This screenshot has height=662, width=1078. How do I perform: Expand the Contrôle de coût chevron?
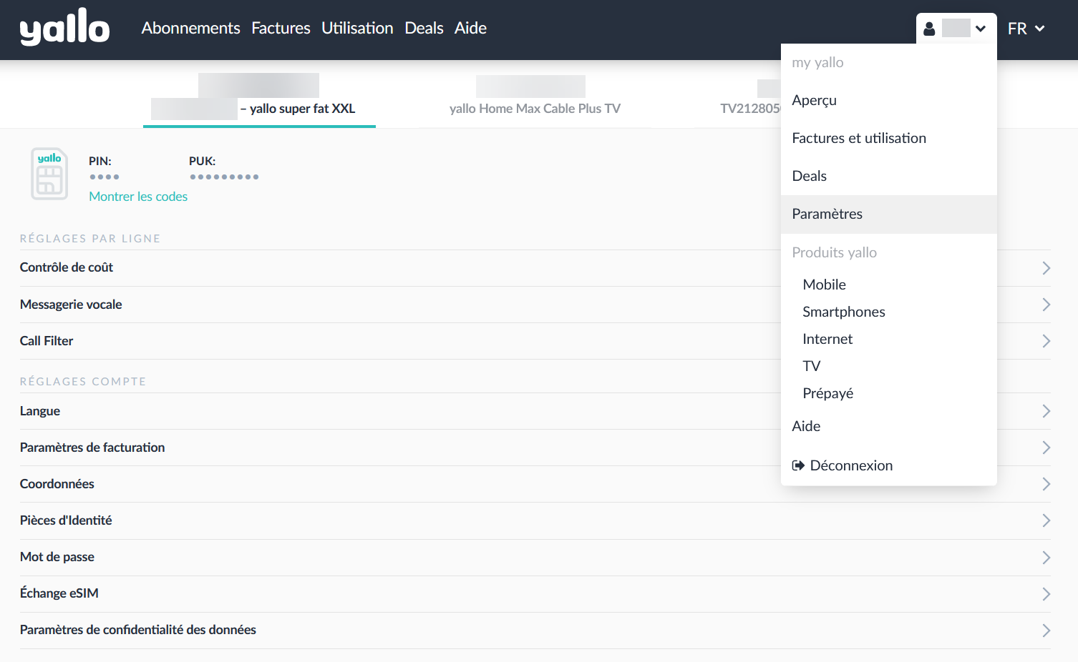(x=1046, y=268)
